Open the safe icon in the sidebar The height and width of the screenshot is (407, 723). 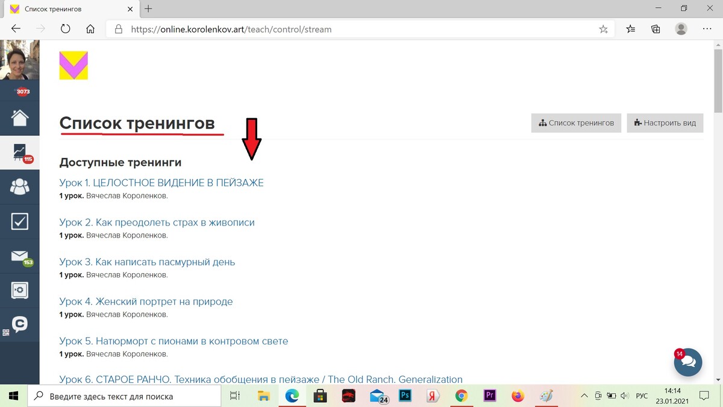pyautogui.click(x=19, y=291)
